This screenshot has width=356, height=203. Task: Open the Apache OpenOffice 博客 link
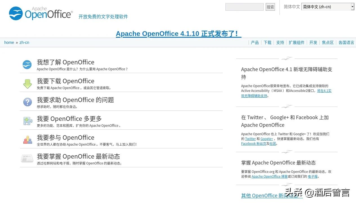[270, 177]
